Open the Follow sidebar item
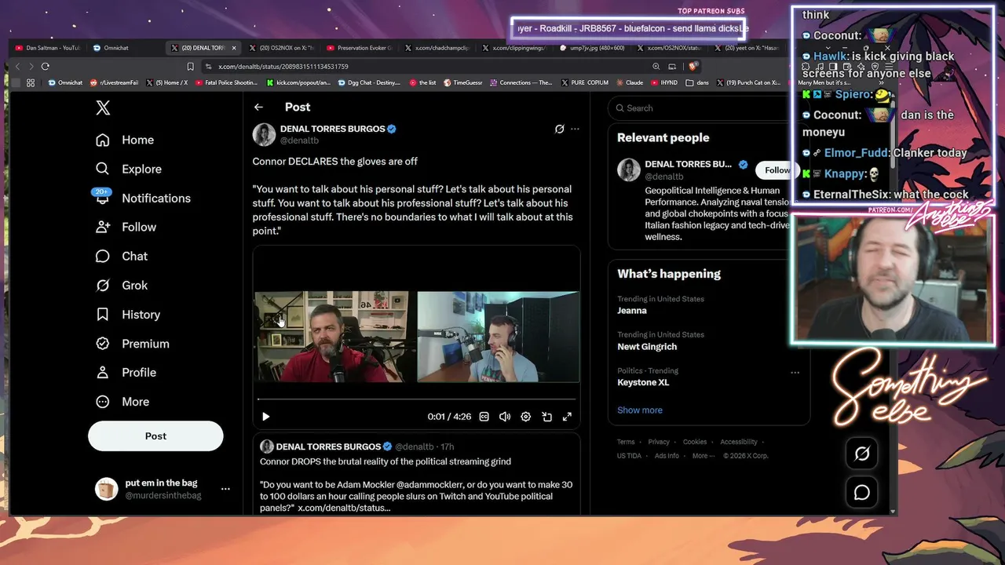 tap(126, 227)
